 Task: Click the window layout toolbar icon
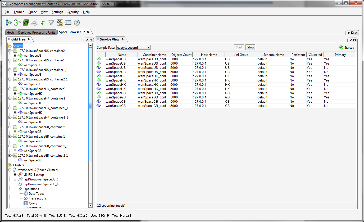tap(68, 23)
